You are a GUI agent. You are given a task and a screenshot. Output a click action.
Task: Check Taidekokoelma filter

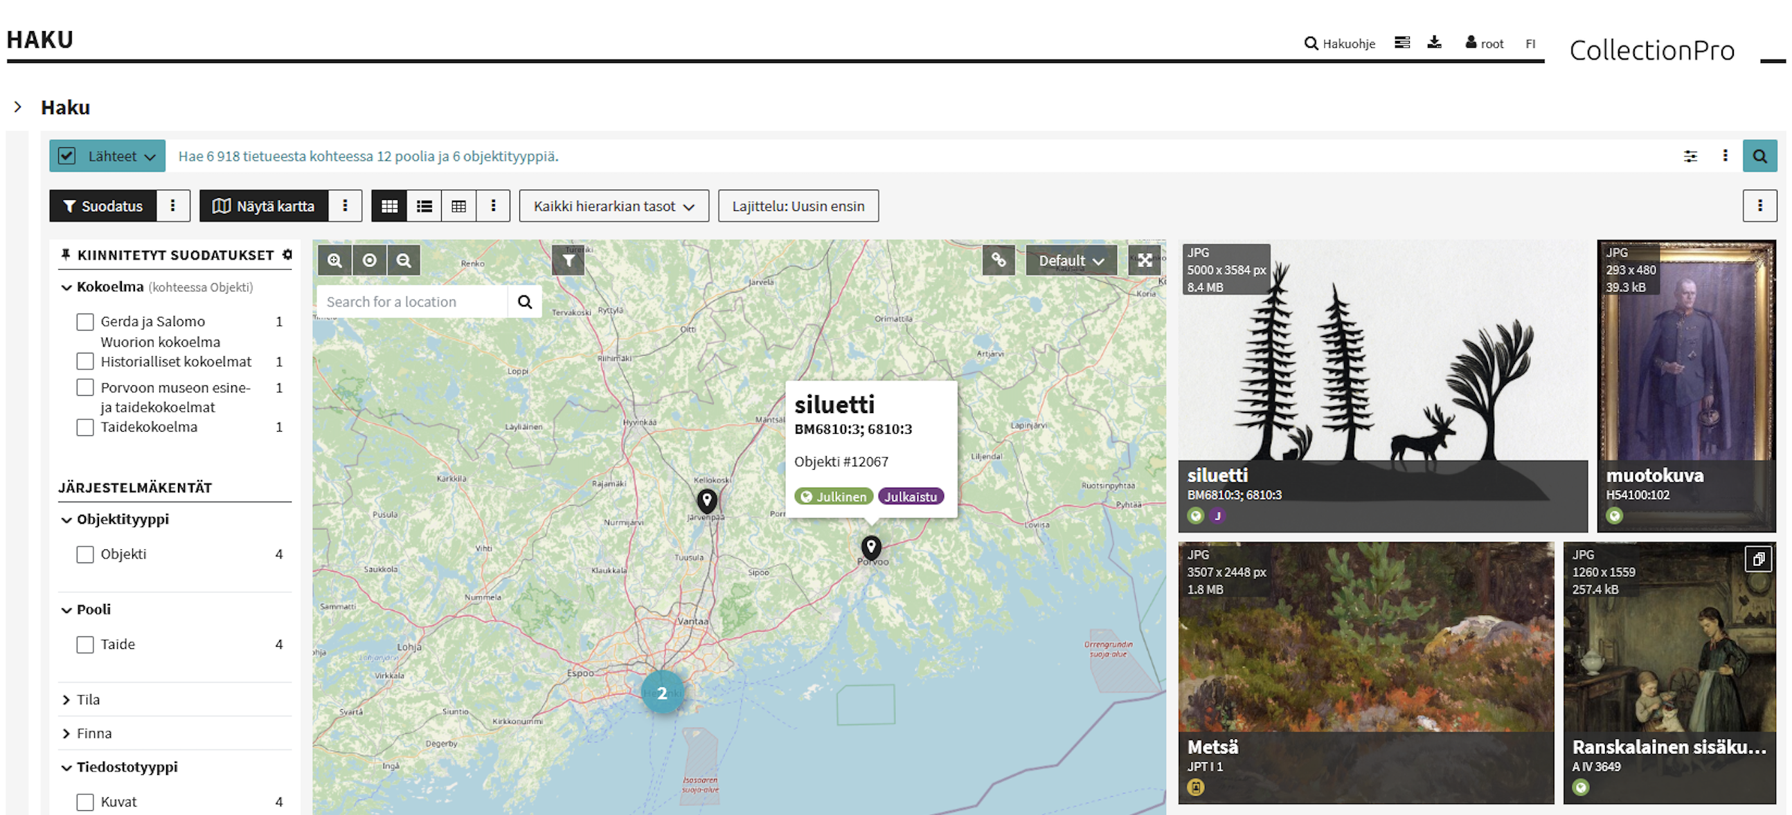(85, 427)
